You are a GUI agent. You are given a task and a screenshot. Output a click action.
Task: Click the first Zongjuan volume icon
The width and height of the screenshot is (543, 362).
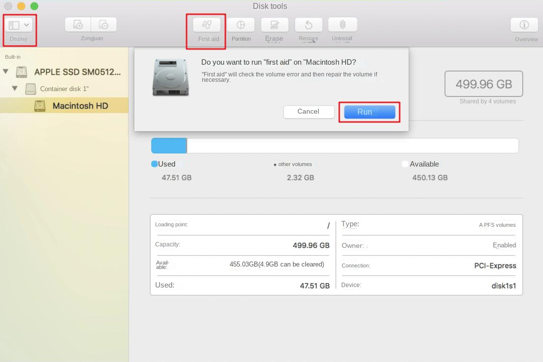pos(77,24)
